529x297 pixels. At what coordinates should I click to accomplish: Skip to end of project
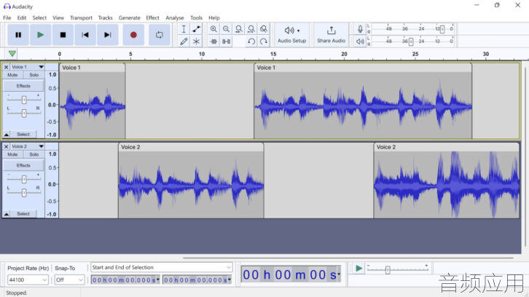point(108,35)
